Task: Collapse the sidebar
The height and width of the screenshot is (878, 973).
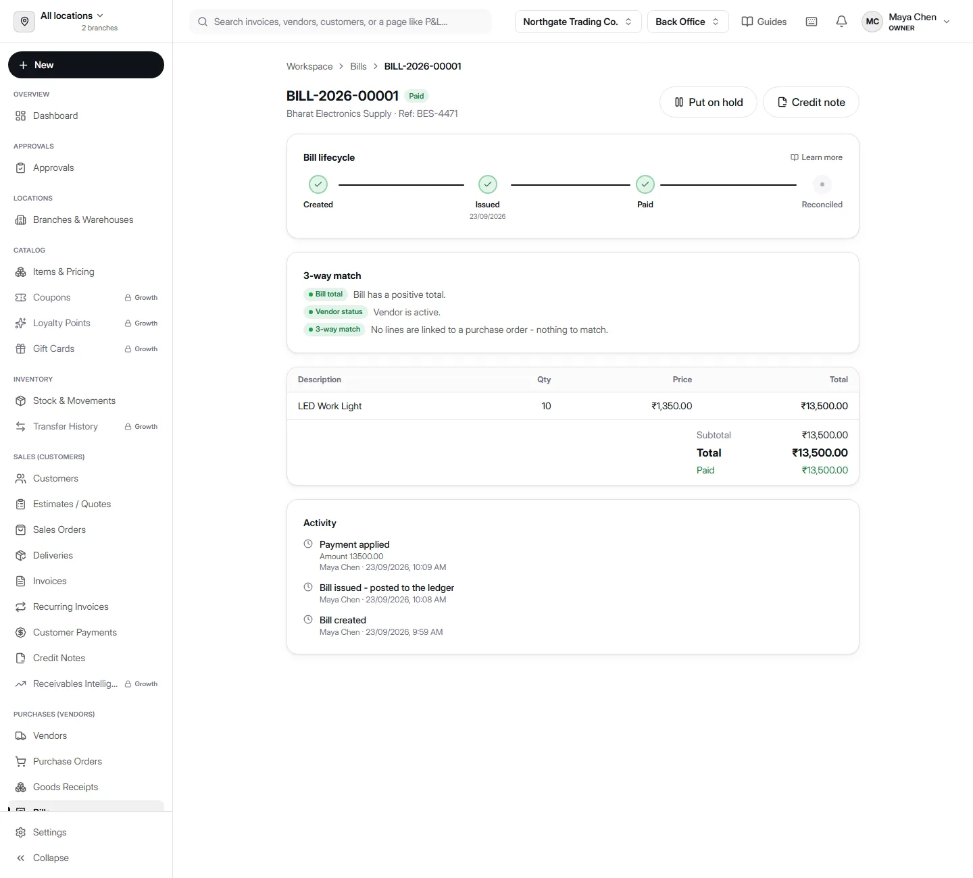Action: tap(86, 858)
